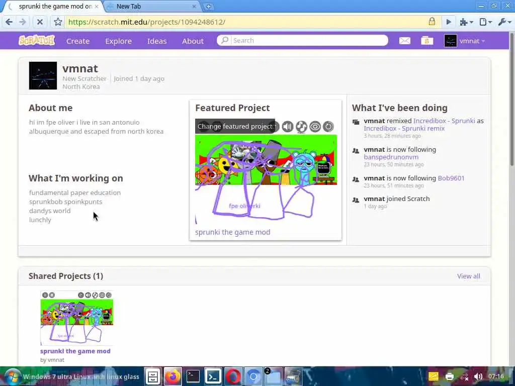Screen dimensions: 515x386
Task: Open the Create menu item
Action: (x=78, y=41)
